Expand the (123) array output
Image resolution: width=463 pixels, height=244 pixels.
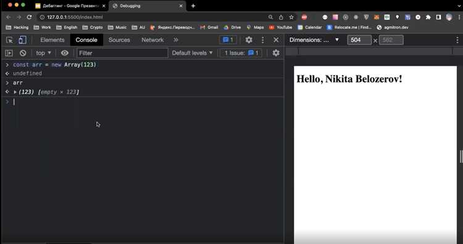click(x=15, y=92)
